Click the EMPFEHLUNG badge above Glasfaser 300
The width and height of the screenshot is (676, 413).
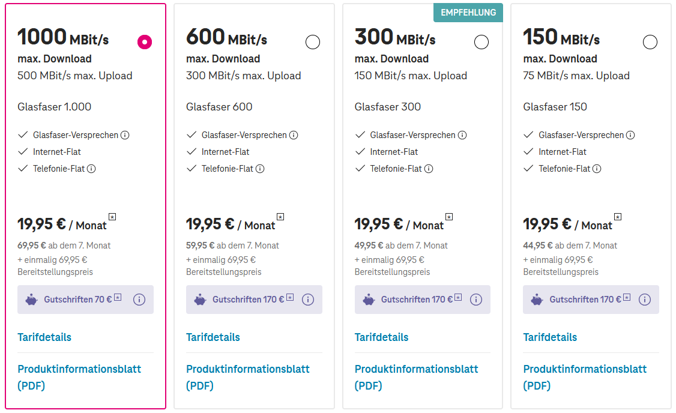click(468, 11)
